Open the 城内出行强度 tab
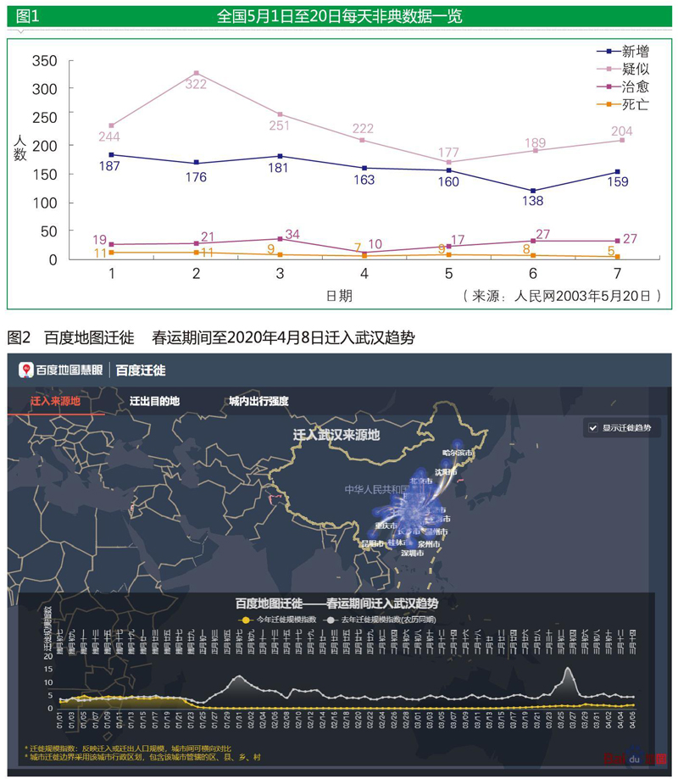This screenshot has width=678, height=779. 258,401
